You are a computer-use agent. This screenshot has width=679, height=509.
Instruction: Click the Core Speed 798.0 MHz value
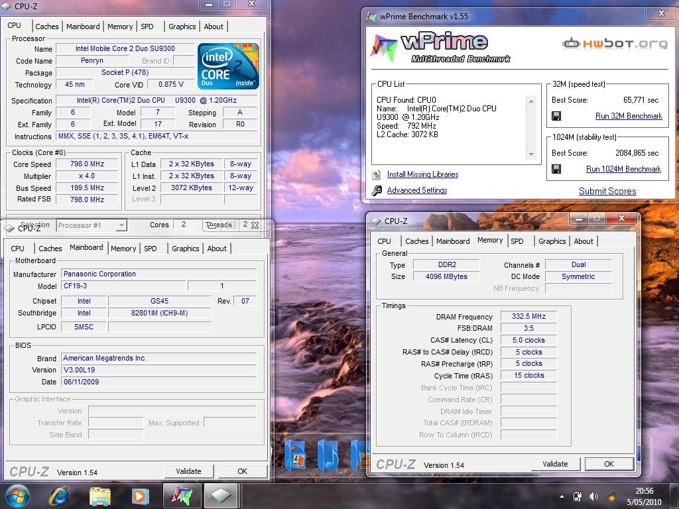pyautogui.click(x=87, y=164)
